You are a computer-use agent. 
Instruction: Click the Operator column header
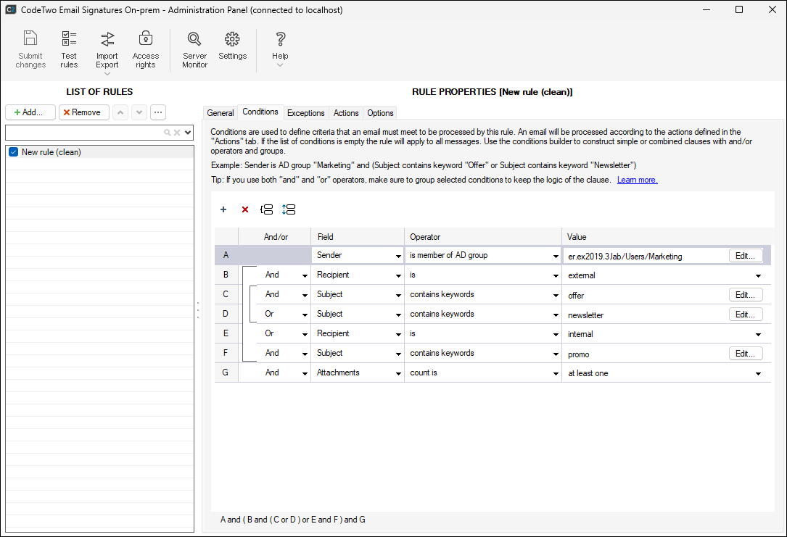click(x=483, y=237)
